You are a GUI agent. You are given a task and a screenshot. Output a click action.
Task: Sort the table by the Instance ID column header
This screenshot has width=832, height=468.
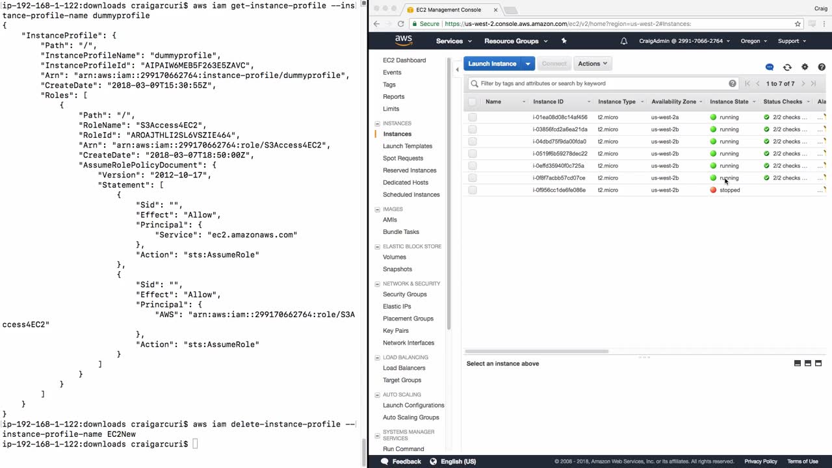tap(549, 102)
